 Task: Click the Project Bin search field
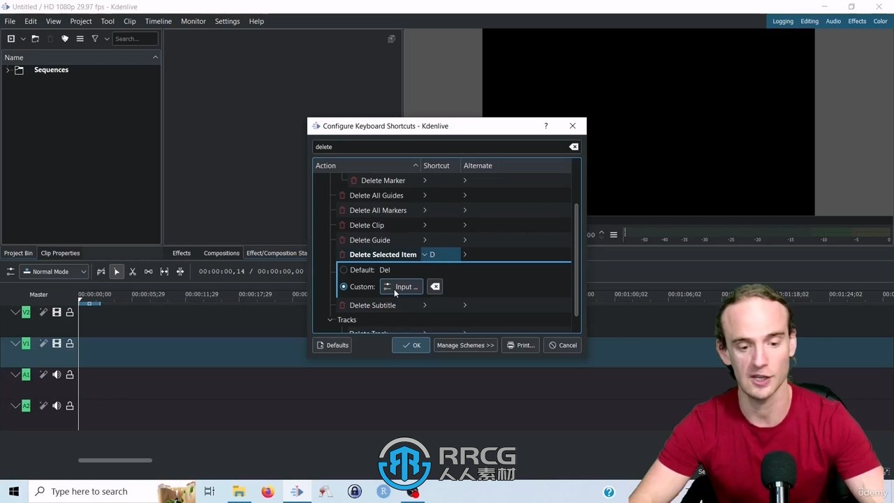click(x=135, y=38)
